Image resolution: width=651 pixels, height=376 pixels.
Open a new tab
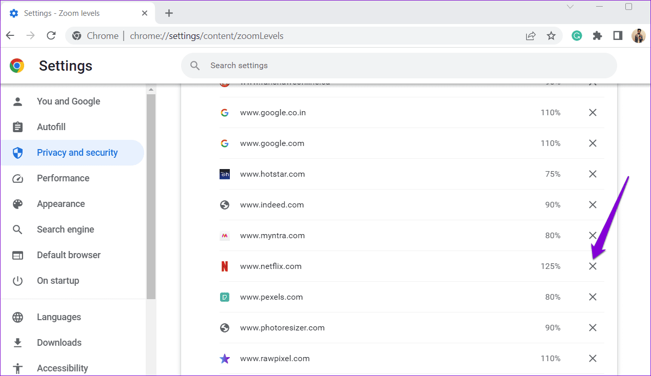point(169,13)
